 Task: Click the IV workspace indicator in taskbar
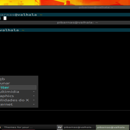(60, 127)
